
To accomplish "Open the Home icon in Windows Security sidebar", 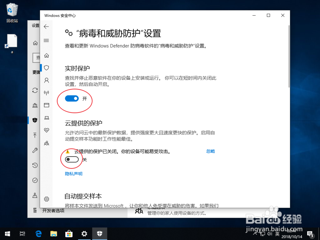I will 46,55.
